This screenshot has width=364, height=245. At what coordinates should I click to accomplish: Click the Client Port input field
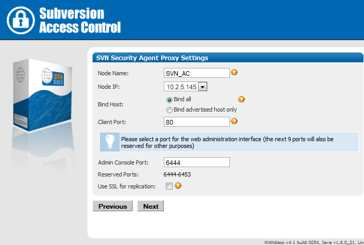(197, 121)
